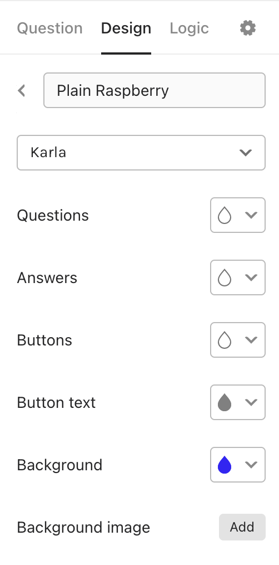Select the Design tab
The height and width of the screenshot is (565, 279).
pyautogui.click(x=126, y=28)
